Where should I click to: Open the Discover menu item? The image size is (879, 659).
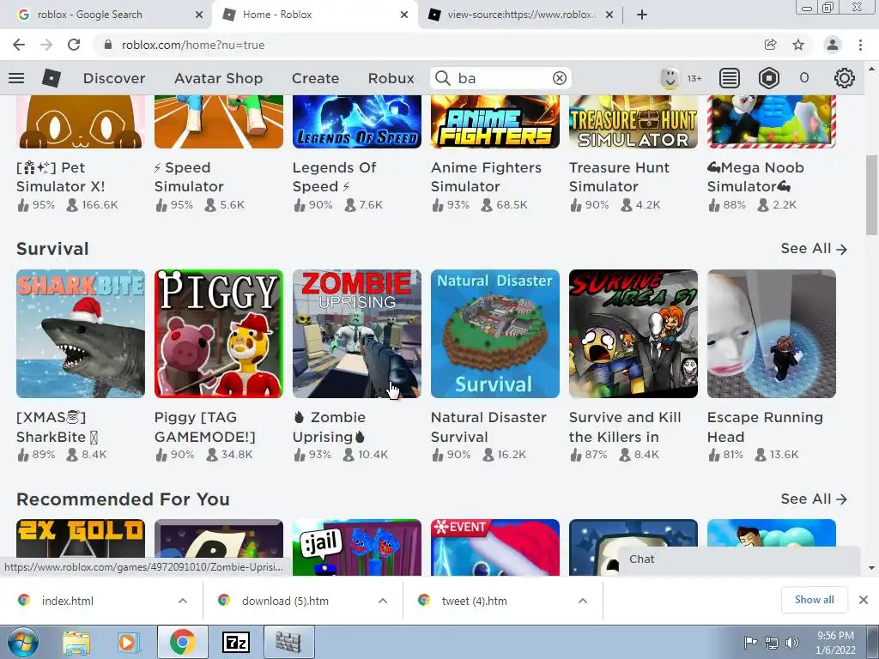coord(114,78)
